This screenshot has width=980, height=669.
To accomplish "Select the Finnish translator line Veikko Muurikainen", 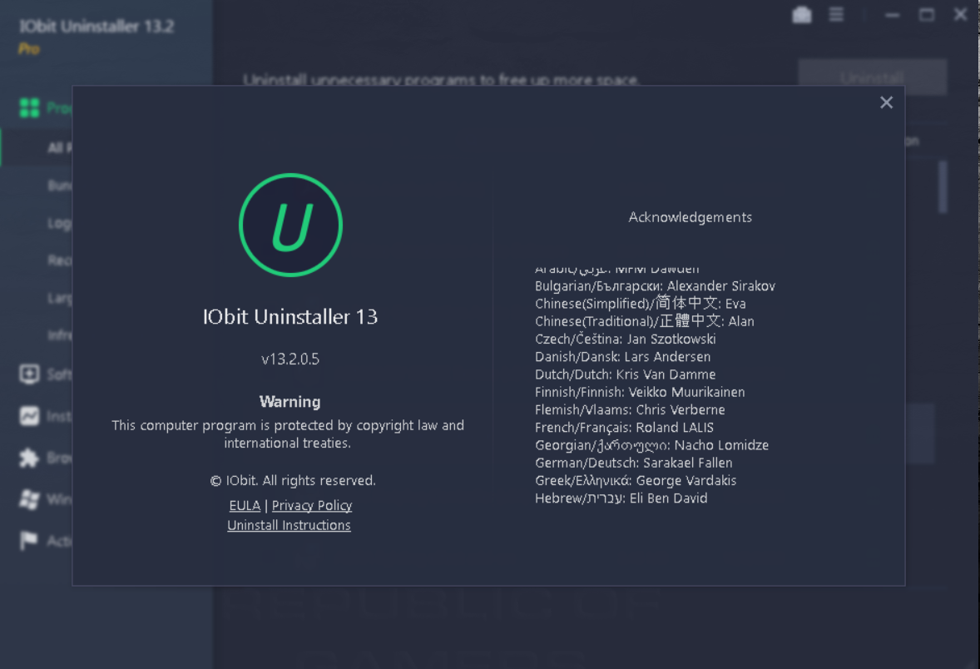I will (640, 392).
